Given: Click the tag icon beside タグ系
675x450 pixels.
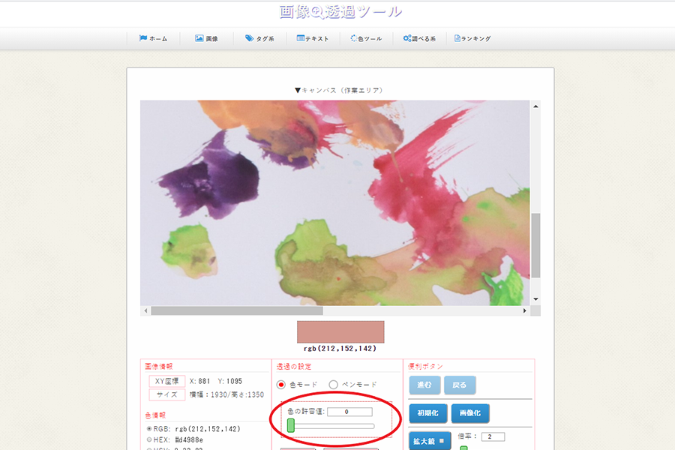Looking at the screenshot, I should click(249, 38).
